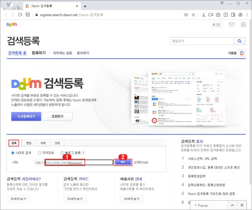Viewport: 252px width, 210px height.
Task: Open the user profile icon in the toolbar
Action: pyautogui.click(x=240, y=15)
